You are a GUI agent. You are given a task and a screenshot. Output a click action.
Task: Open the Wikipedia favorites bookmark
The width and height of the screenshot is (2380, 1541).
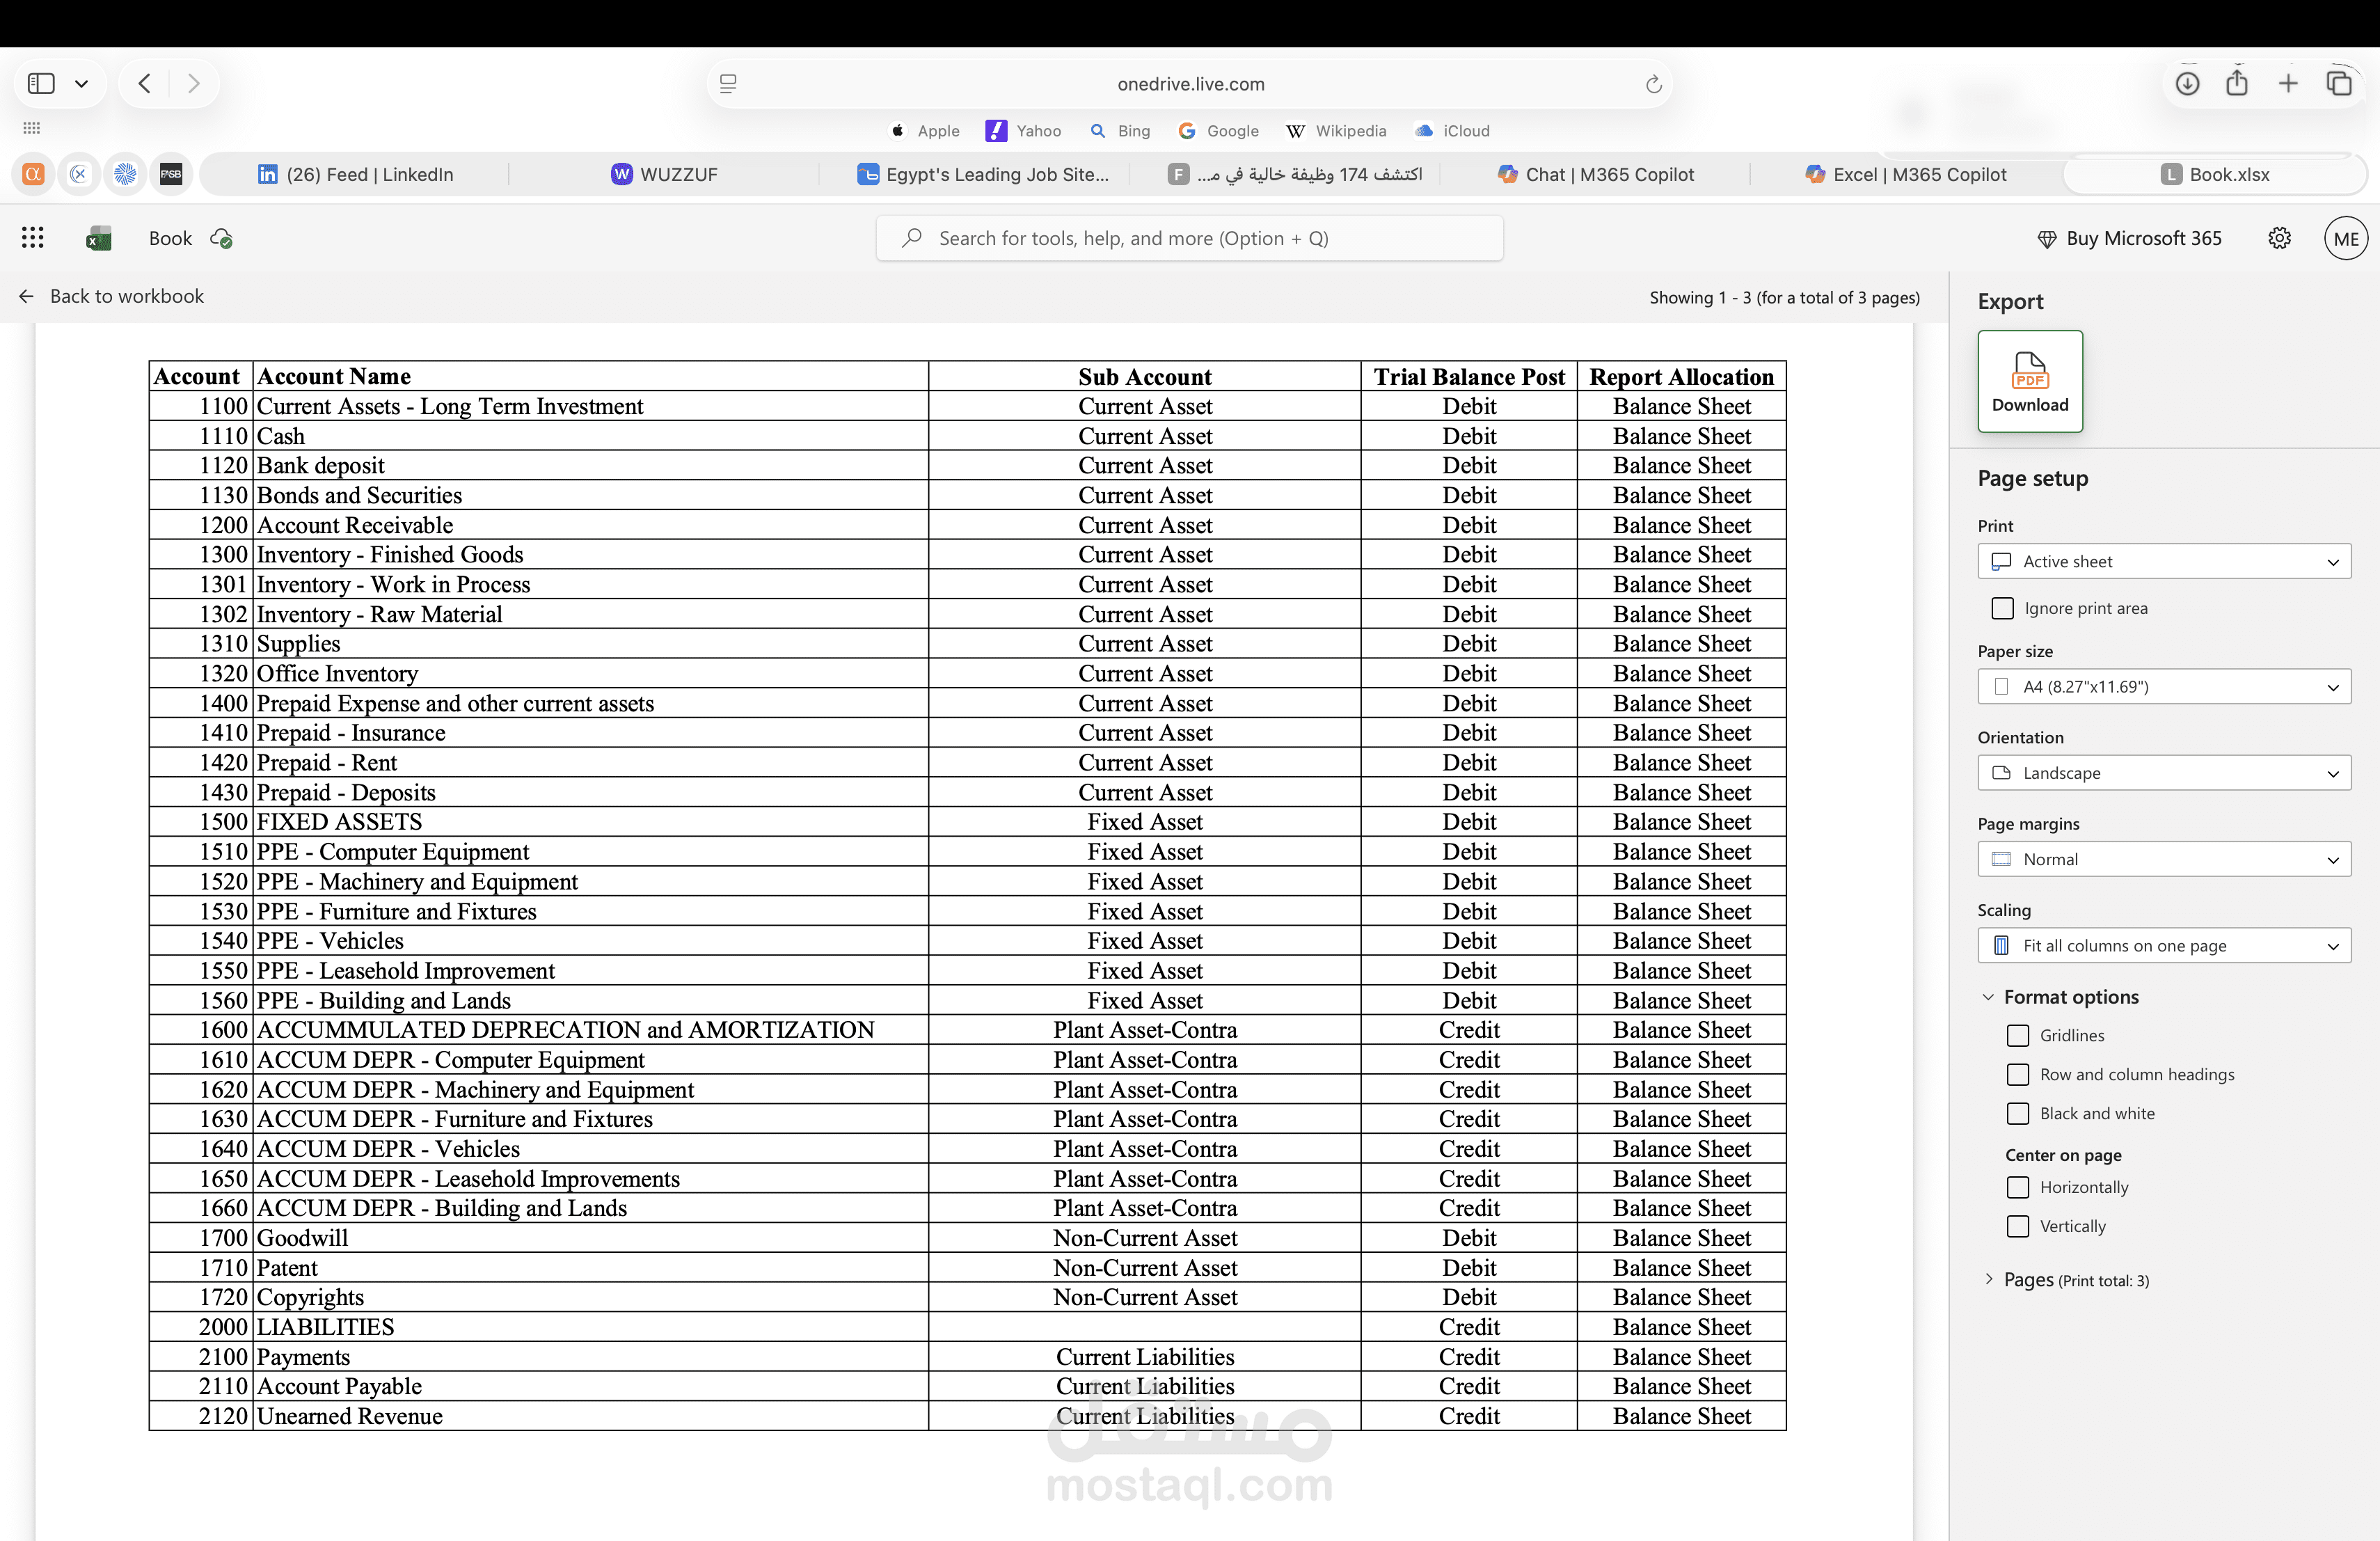[x=1336, y=130]
